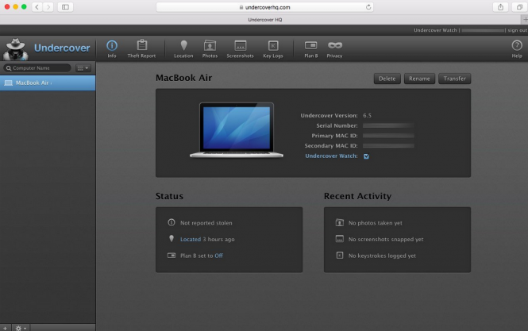The width and height of the screenshot is (528, 331).
Task: Click the No photos taken icon
Action: click(340, 222)
